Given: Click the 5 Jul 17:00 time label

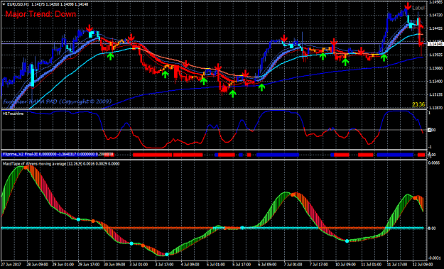Looking at the screenshot, I should coord(242,265).
